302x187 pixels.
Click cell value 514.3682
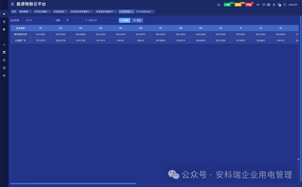click(41, 34)
